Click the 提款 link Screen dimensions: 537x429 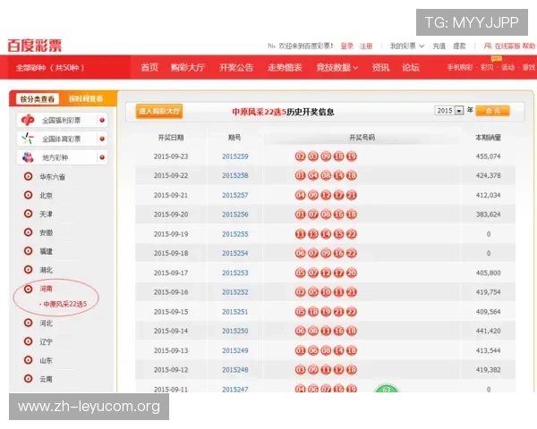click(x=459, y=46)
